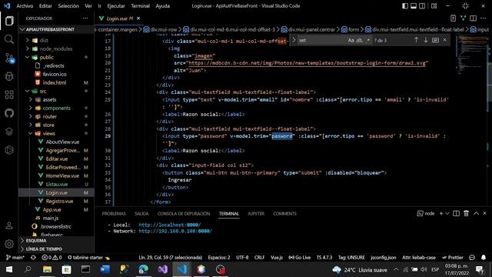Image resolution: width=492 pixels, height=277 pixels.
Task: Click the main branch in status bar
Action: click(x=15, y=258)
